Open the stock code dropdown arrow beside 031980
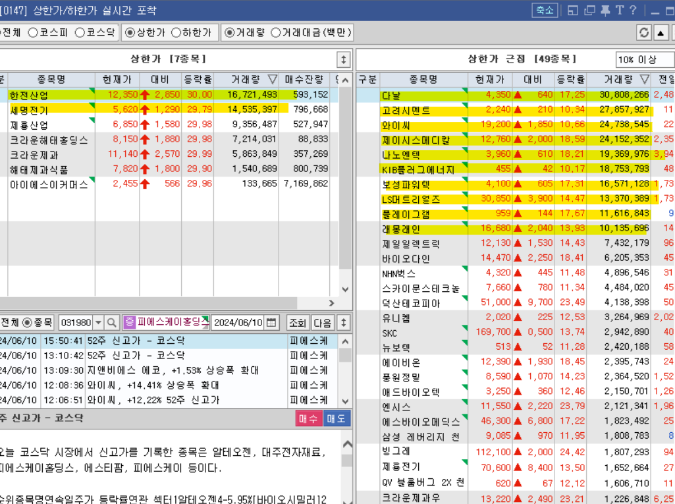The height and width of the screenshot is (504, 675). point(99,323)
